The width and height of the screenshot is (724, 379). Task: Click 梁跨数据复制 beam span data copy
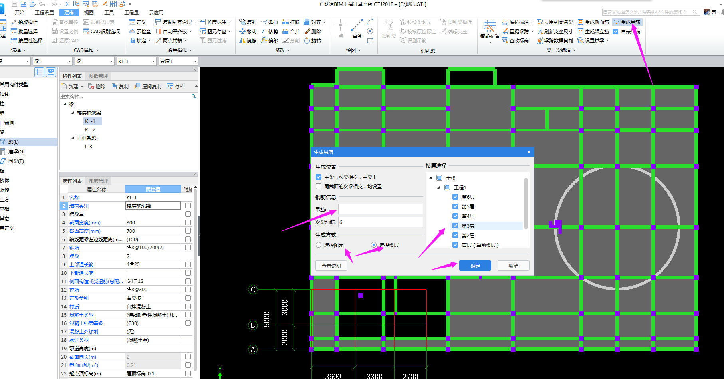(555, 40)
